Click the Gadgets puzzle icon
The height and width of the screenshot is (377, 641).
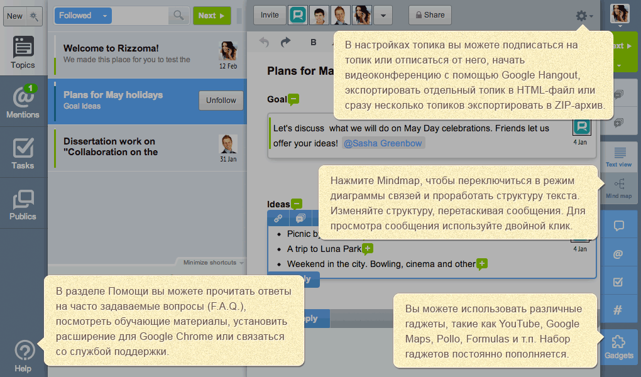point(618,347)
